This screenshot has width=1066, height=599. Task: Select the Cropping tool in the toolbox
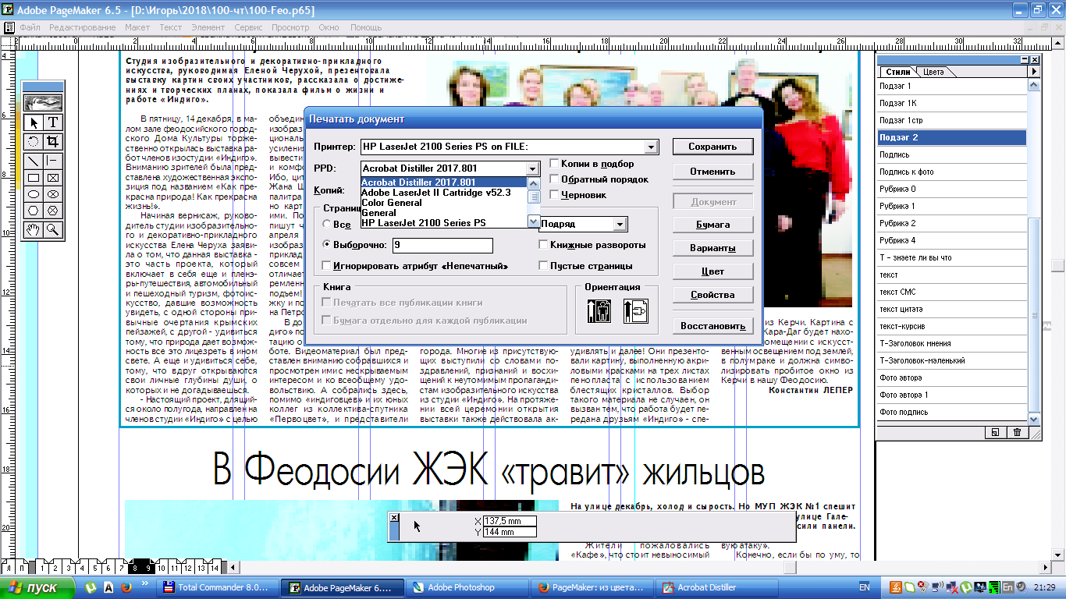tap(53, 142)
